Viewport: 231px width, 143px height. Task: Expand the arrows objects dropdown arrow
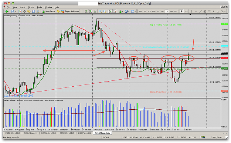coord(225,11)
